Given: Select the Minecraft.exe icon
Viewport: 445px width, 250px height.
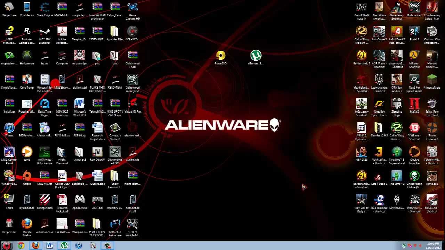Looking at the screenshot, I should 432,82.
